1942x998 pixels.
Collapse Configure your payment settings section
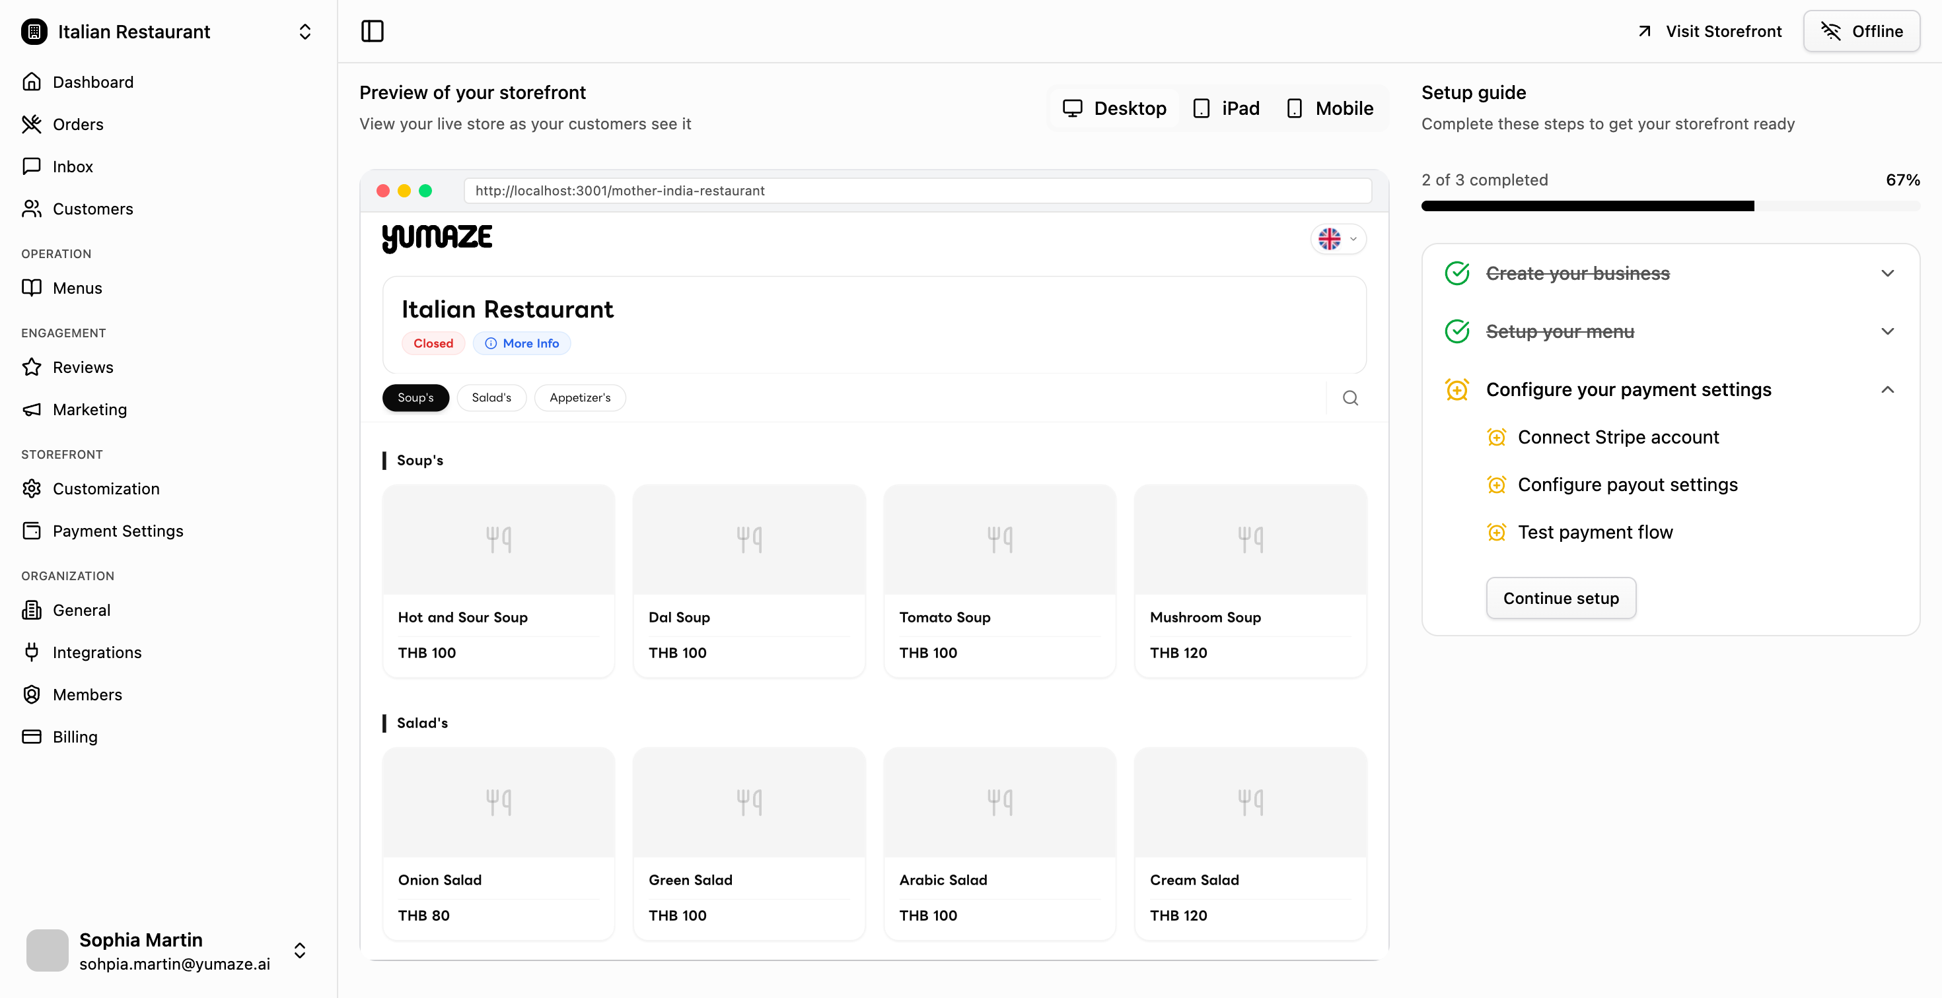point(1887,389)
